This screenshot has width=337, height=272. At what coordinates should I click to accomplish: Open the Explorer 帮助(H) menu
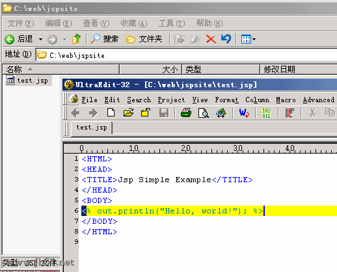click(209, 23)
